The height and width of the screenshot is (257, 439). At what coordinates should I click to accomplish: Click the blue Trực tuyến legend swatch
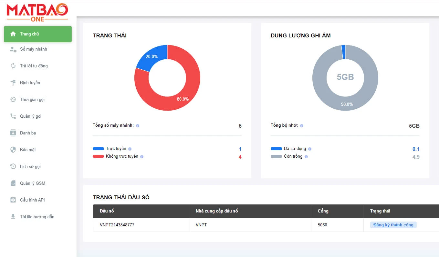coord(98,149)
